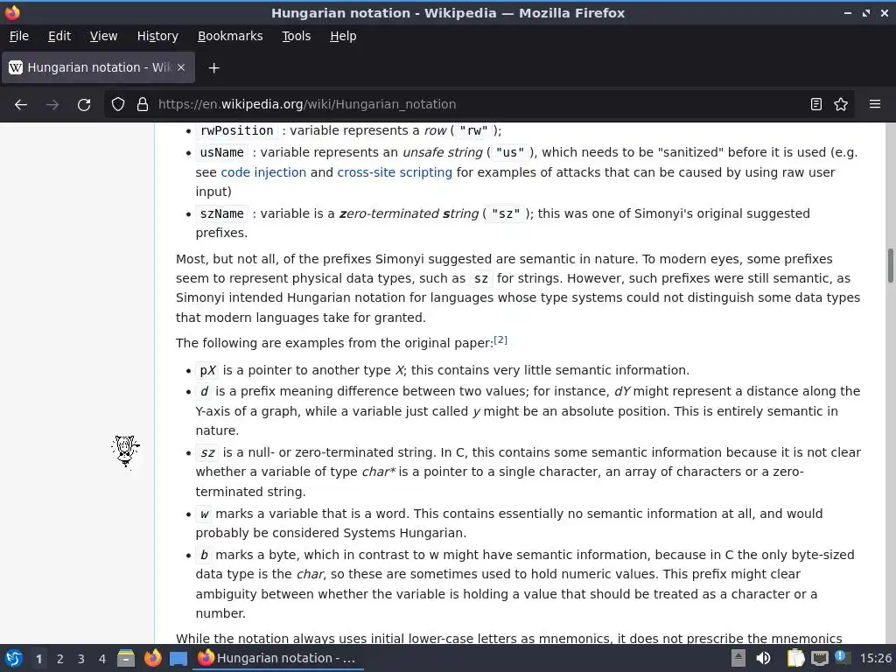Screen dimensions: 896x672
Task: Open the Bookmarks menu
Action: pyautogui.click(x=230, y=36)
